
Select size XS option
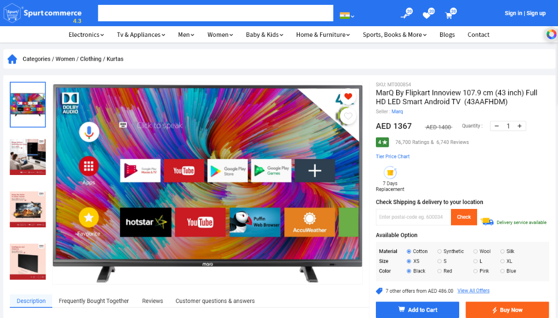(409, 261)
